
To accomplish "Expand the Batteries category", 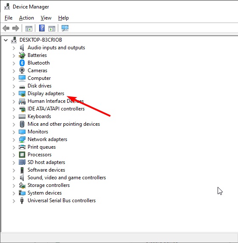I will [x=14, y=56].
